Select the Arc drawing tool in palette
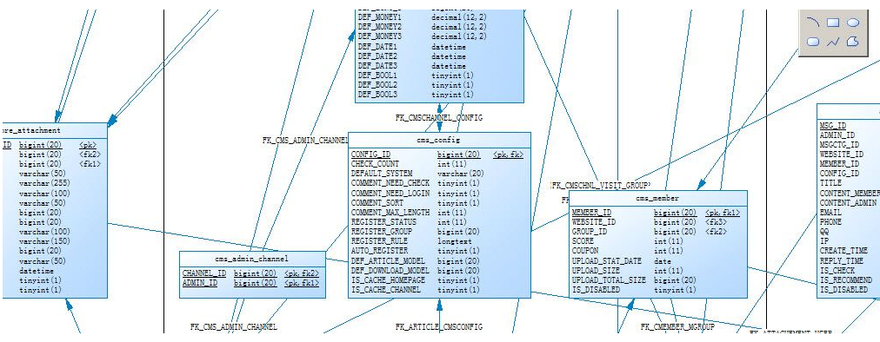Viewport: 880px width, 342px height. (x=813, y=23)
